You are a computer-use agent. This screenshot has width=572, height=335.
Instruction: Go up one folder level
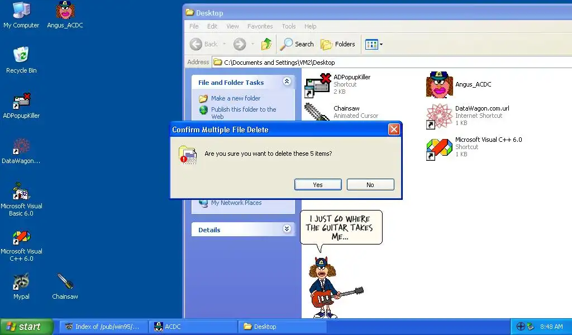(x=266, y=44)
